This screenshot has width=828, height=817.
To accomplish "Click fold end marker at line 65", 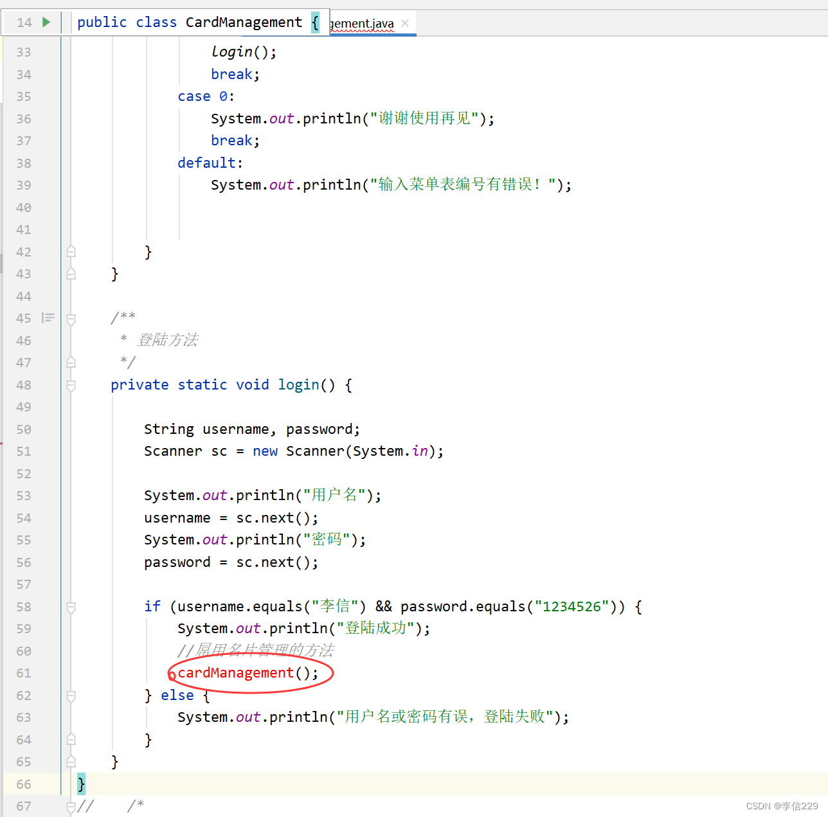I will (x=71, y=762).
